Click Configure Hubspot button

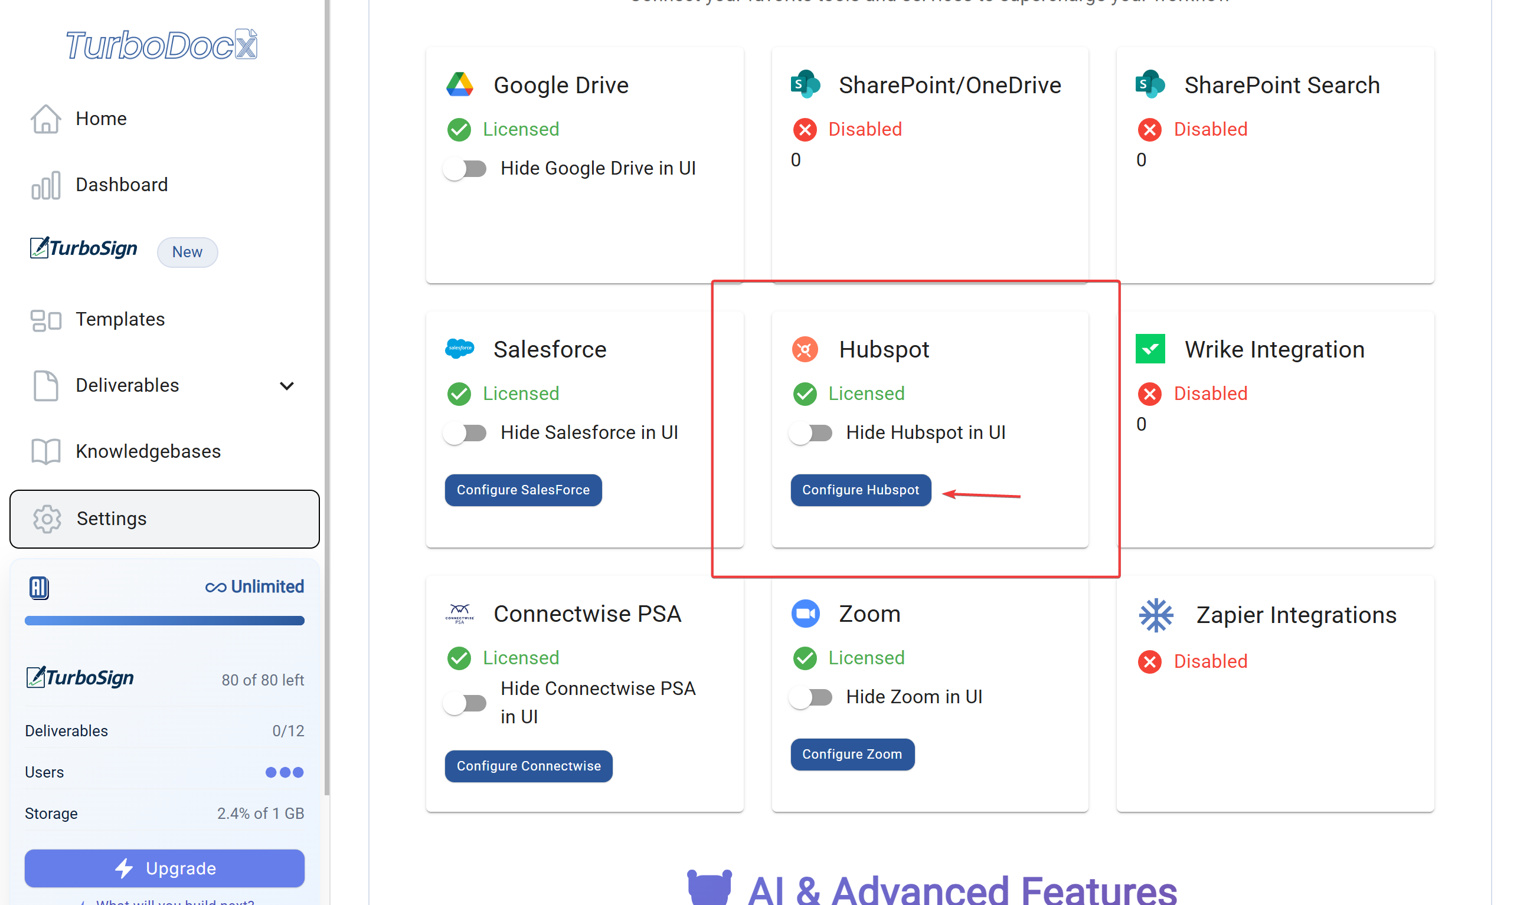[x=861, y=490]
